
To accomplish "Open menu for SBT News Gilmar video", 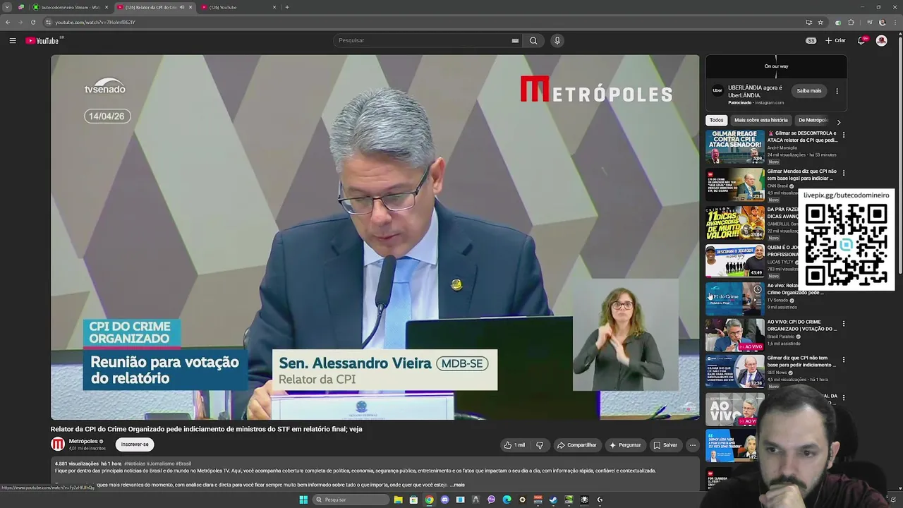I will pyautogui.click(x=843, y=360).
